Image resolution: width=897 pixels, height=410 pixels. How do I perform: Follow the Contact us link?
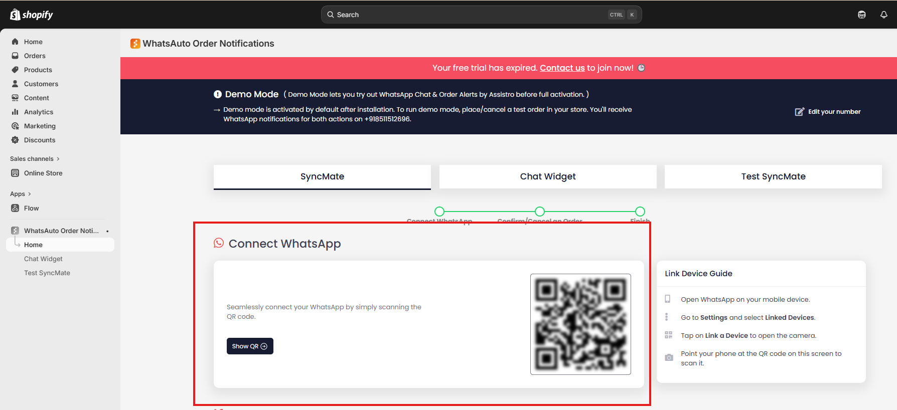562,68
